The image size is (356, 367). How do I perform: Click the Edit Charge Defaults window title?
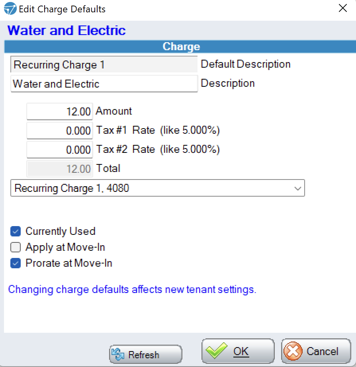62,9
